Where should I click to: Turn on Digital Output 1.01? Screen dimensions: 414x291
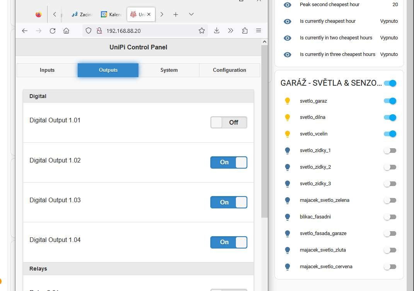[x=228, y=122]
